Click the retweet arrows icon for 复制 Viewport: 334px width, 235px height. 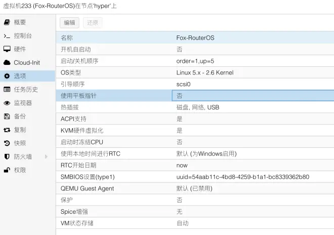(x=7, y=130)
